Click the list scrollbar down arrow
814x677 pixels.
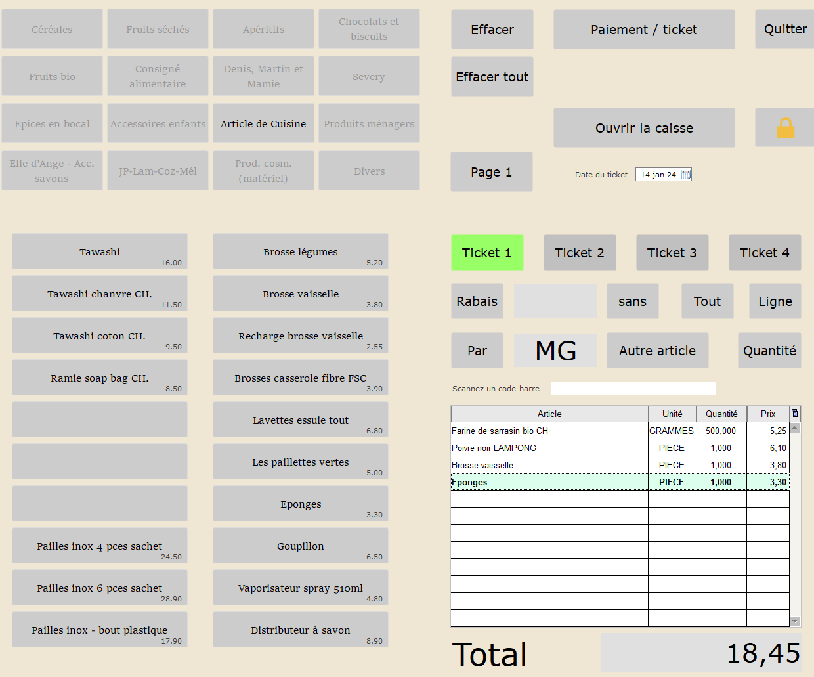coord(795,621)
